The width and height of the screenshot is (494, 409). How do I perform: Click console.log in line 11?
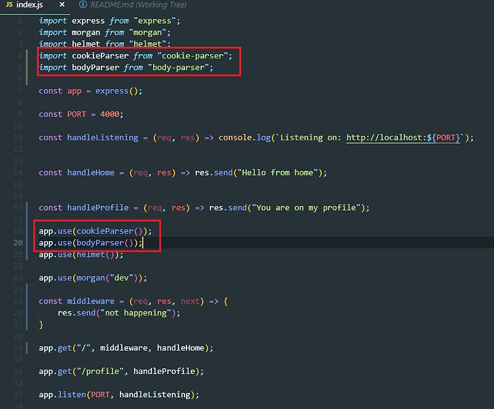tap(244, 138)
